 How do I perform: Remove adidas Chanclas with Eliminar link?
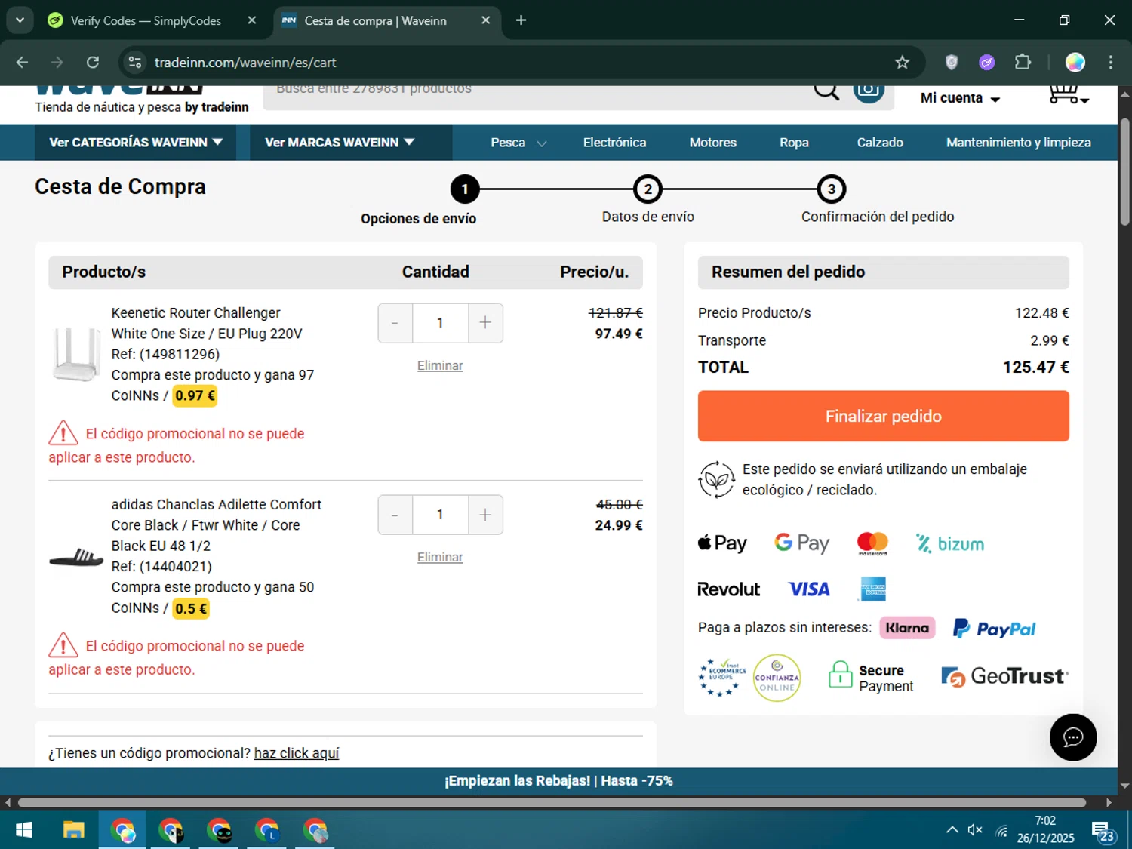[440, 557]
